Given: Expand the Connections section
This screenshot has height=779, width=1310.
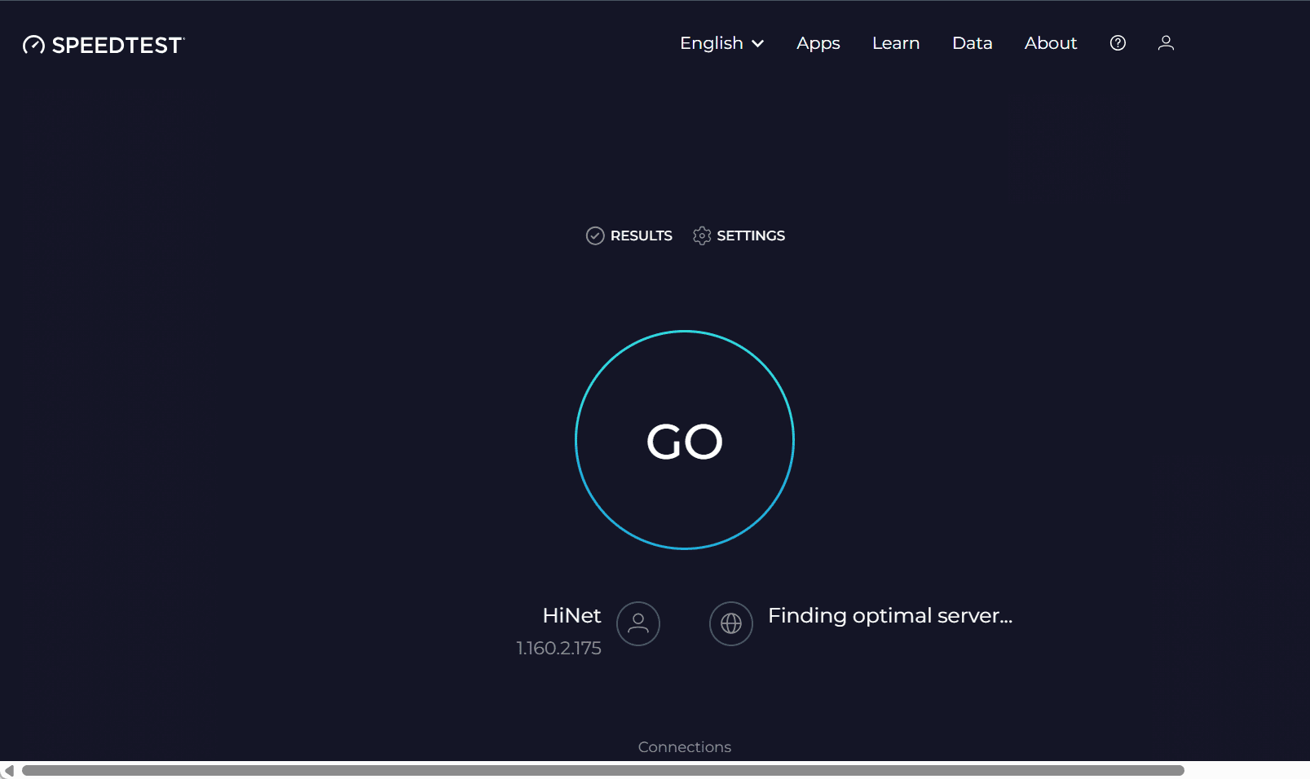Looking at the screenshot, I should (x=684, y=746).
